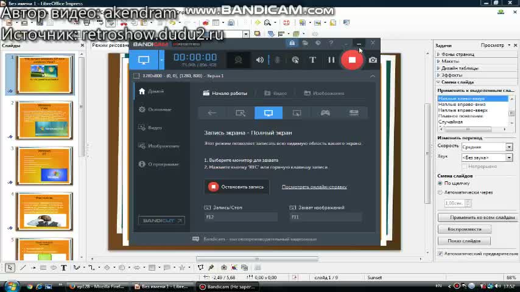Select Автоматически через radio button
520x292 pixels.
coord(440,193)
